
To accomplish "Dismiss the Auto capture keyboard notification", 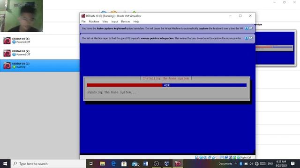I will [x=247, y=28].
